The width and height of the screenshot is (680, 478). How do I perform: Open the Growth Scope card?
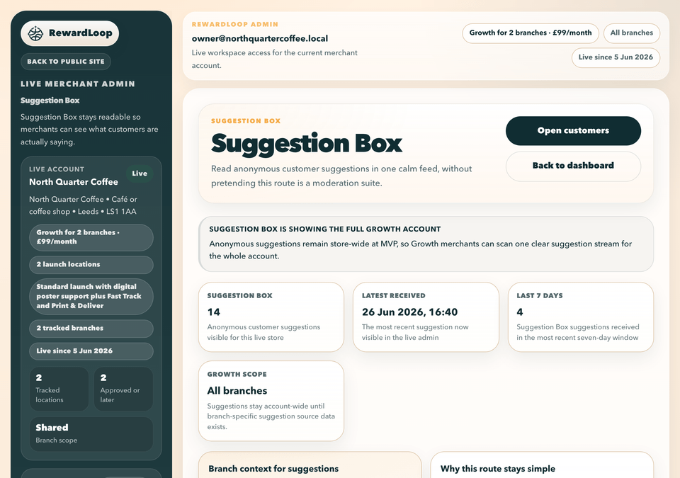click(271, 401)
